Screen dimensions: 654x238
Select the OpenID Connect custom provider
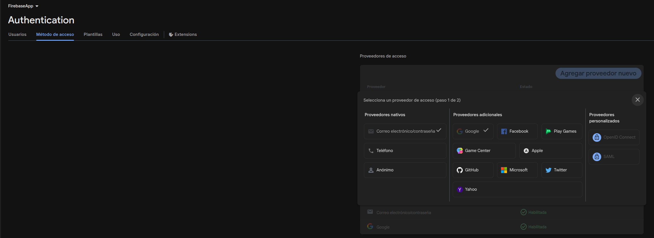(614, 137)
